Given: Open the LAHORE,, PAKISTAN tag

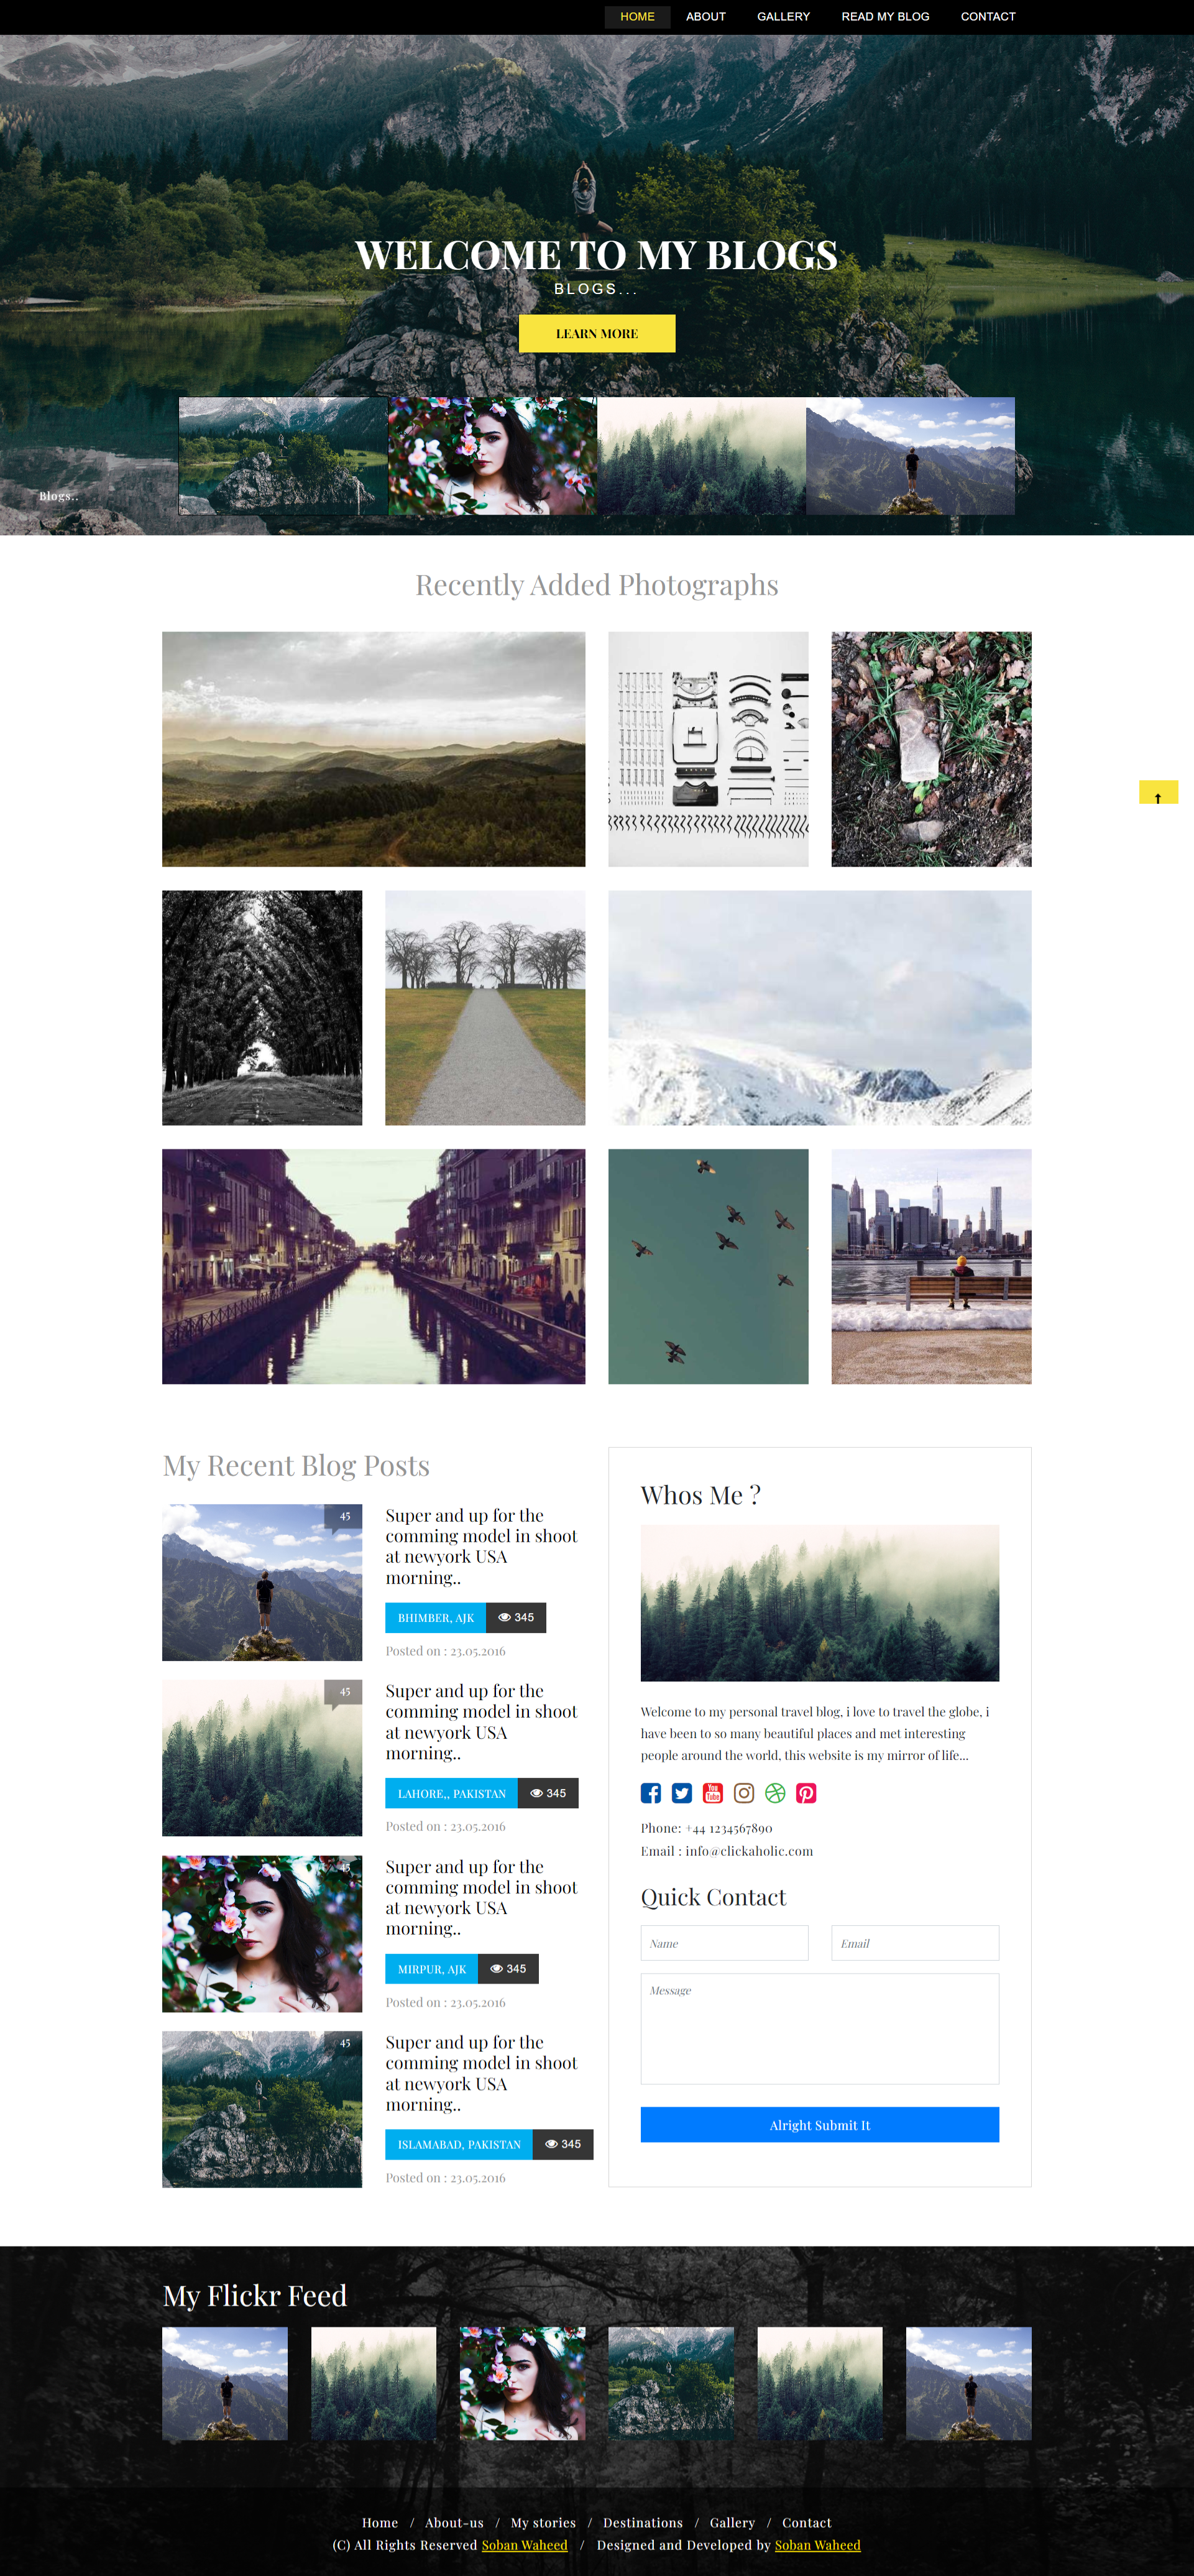Looking at the screenshot, I should click(451, 1793).
